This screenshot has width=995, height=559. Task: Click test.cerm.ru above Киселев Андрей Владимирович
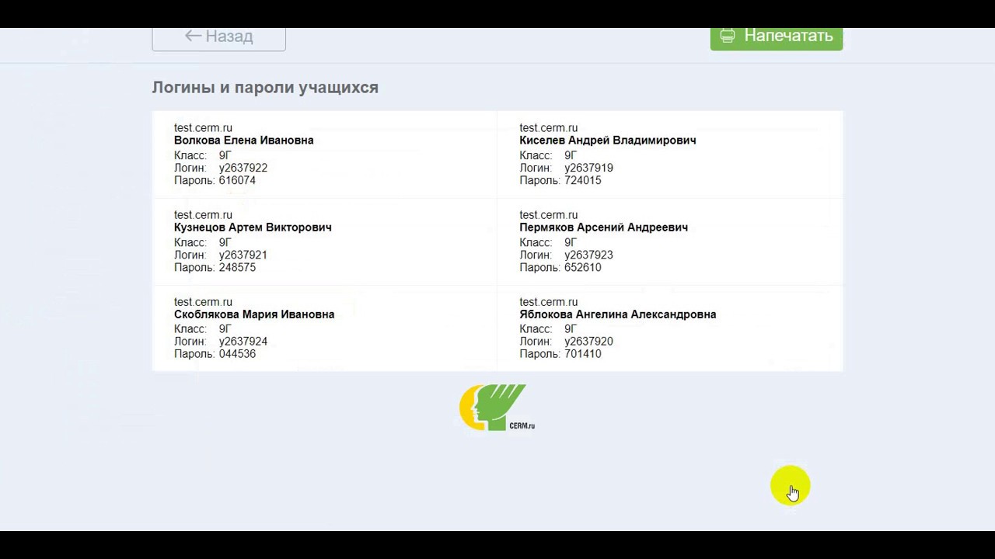548,128
